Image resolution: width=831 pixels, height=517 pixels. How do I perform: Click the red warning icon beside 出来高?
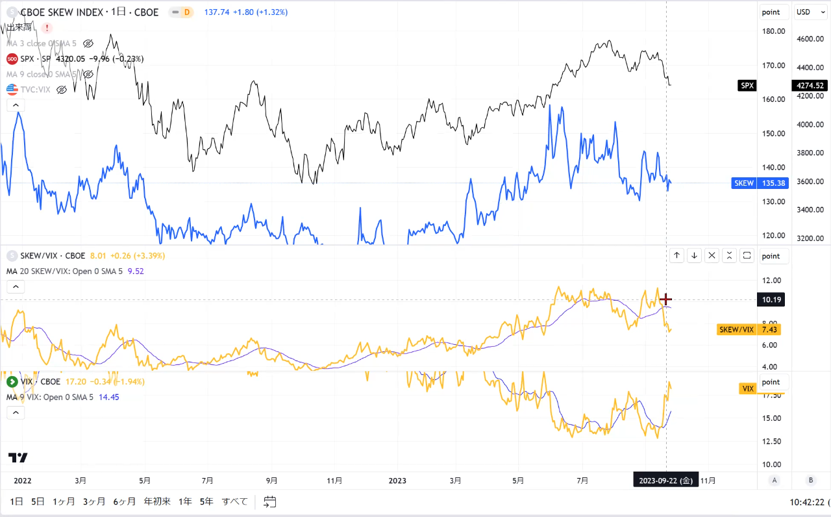coord(47,28)
